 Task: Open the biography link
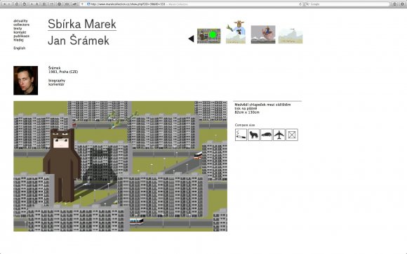(57, 81)
